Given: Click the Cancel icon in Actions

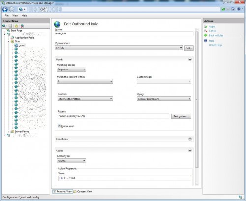Looking at the screenshot, I should tap(206, 31).
